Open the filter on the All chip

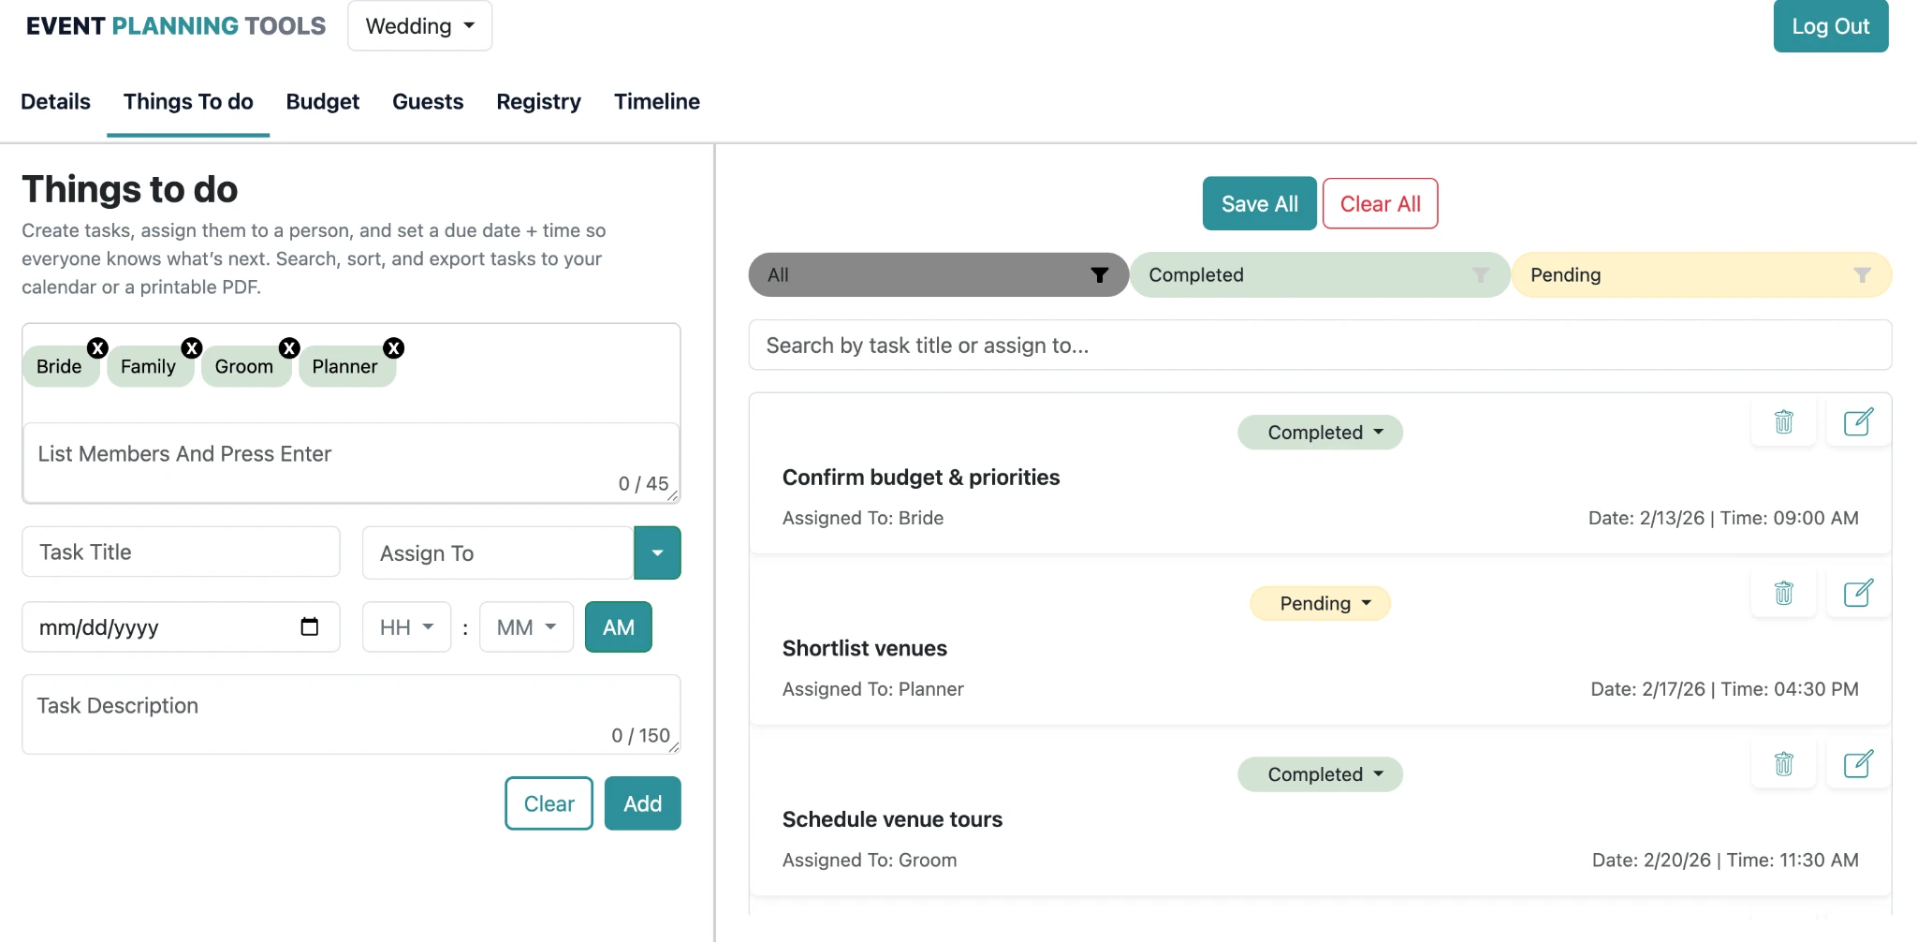1100,274
